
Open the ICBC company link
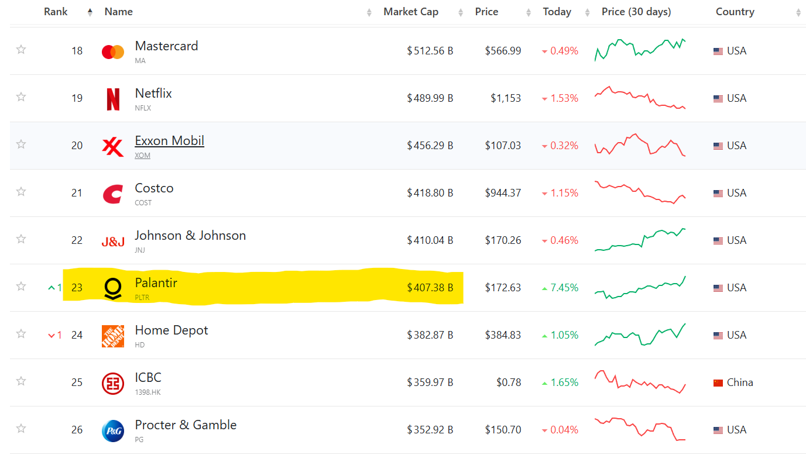[x=148, y=377]
